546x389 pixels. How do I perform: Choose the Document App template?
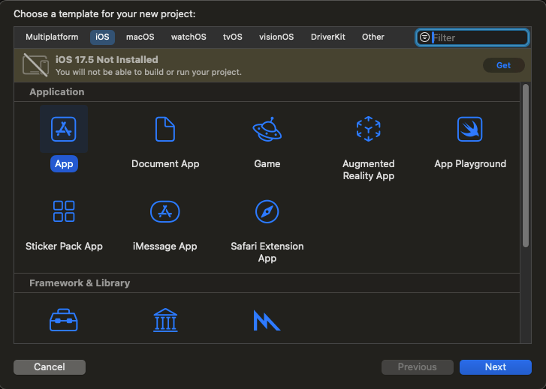click(x=165, y=130)
